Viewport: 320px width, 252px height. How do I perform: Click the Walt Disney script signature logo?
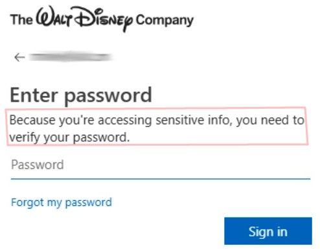pyautogui.click(x=84, y=19)
